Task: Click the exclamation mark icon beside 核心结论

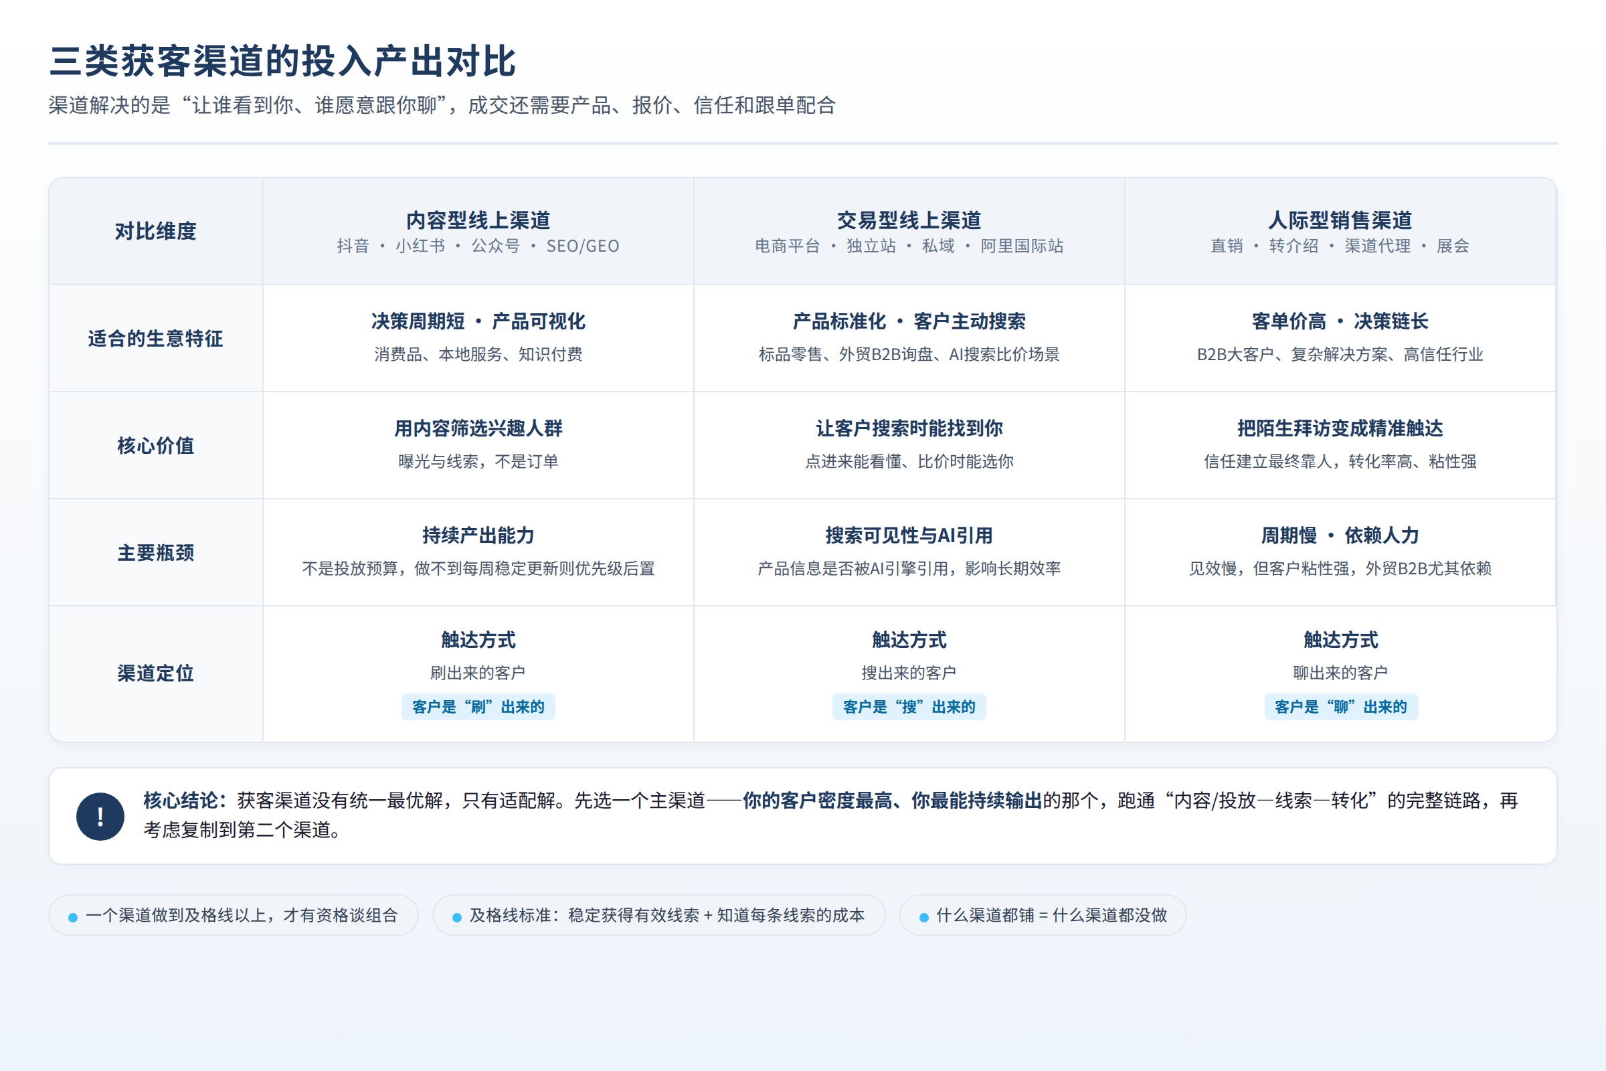Action: (x=100, y=816)
